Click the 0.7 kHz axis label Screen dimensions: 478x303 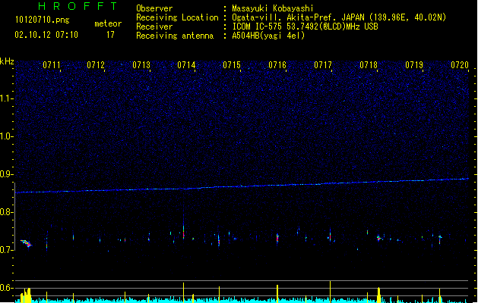(x=7, y=250)
